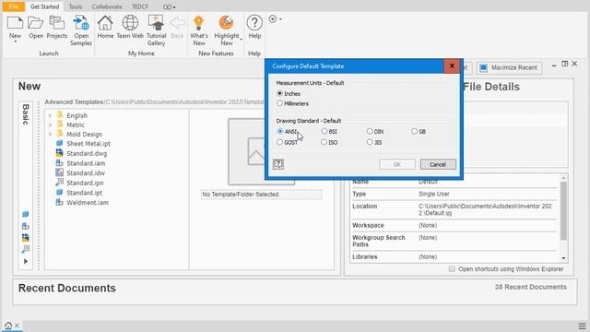Viewport: 590px width, 332px height.
Task: Open the Projects manager icon
Action: [57, 23]
